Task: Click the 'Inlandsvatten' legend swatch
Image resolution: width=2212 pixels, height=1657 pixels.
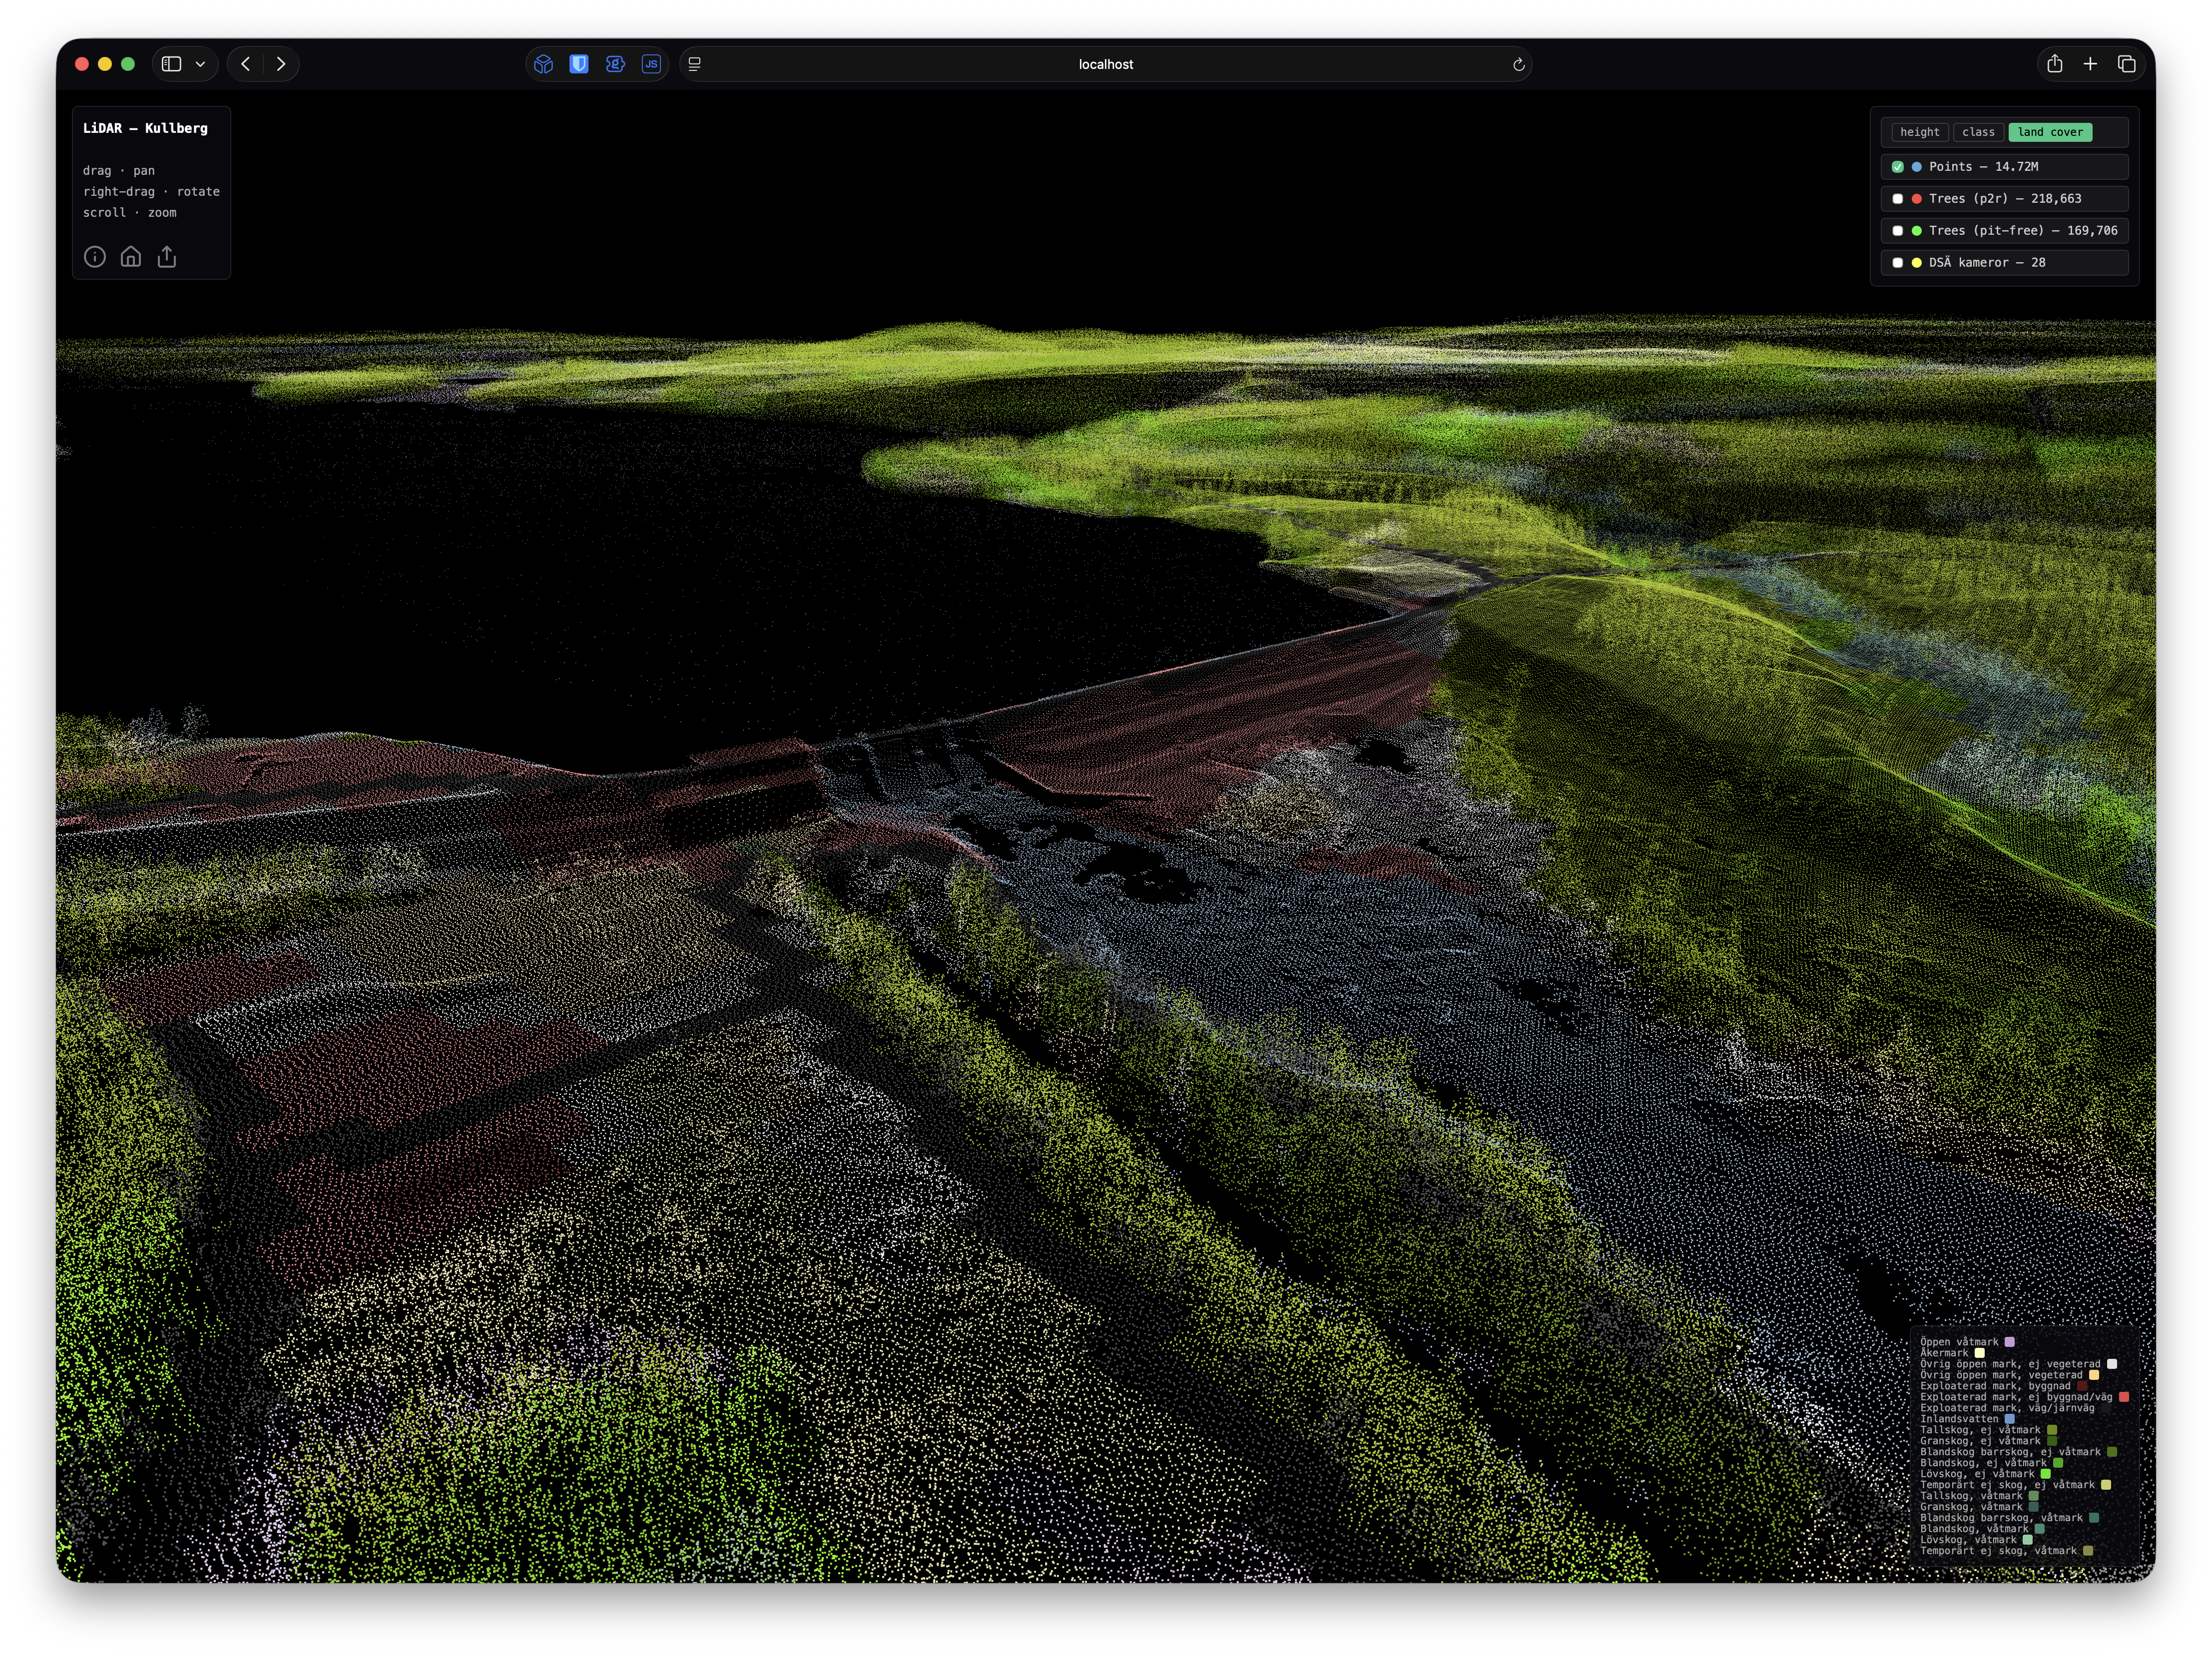Action: (x=2010, y=1419)
